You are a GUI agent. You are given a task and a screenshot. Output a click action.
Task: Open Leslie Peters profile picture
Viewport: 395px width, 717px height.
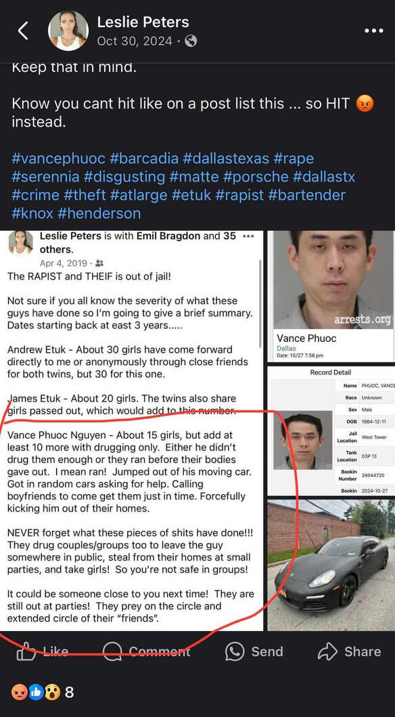(x=68, y=30)
